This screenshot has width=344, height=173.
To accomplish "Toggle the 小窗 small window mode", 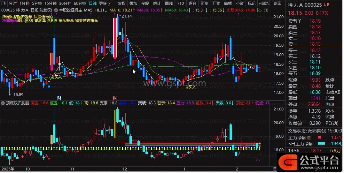I will pyautogui.click(x=239, y=4).
